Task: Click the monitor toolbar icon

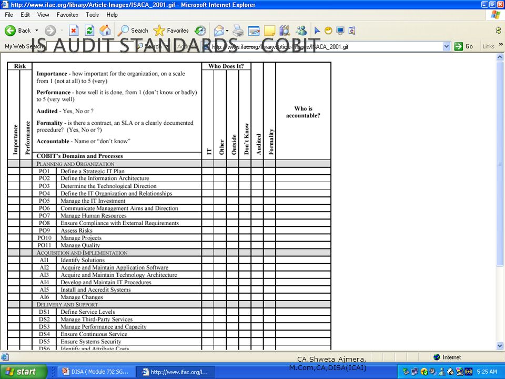Action: click(x=340, y=31)
